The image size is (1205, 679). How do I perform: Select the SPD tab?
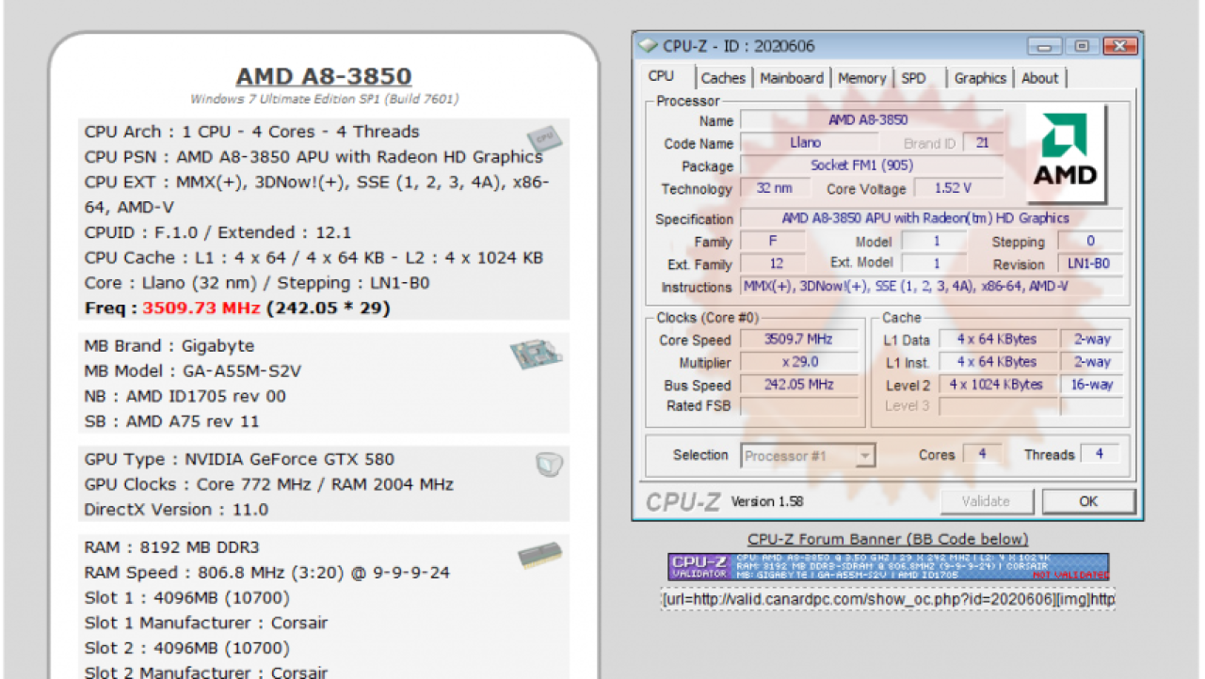point(913,78)
